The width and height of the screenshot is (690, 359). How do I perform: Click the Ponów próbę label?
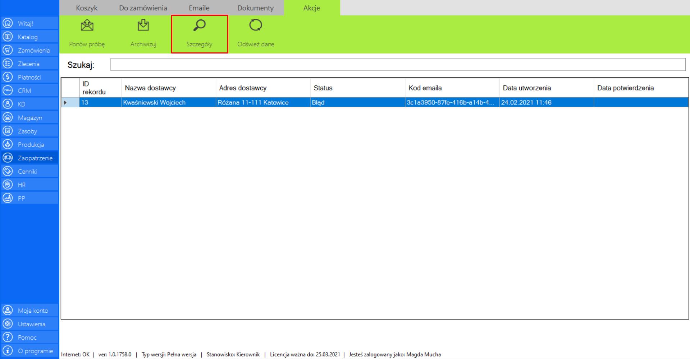click(87, 44)
